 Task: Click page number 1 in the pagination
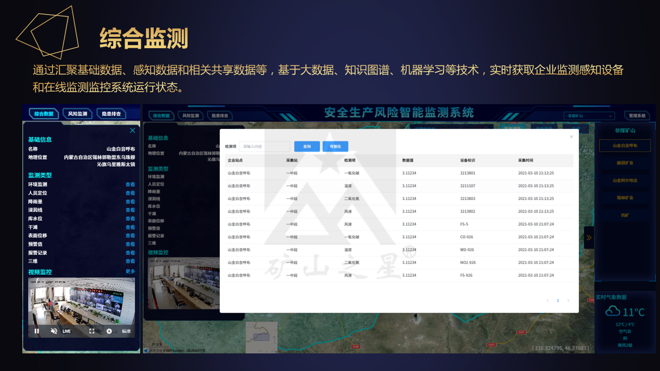pyautogui.click(x=558, y=301)
